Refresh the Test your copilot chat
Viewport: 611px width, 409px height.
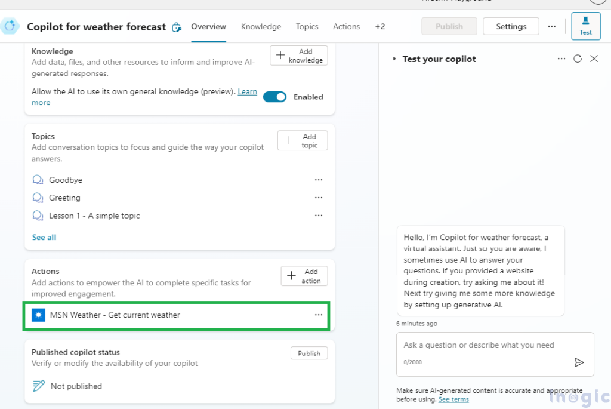coord(577,59)
